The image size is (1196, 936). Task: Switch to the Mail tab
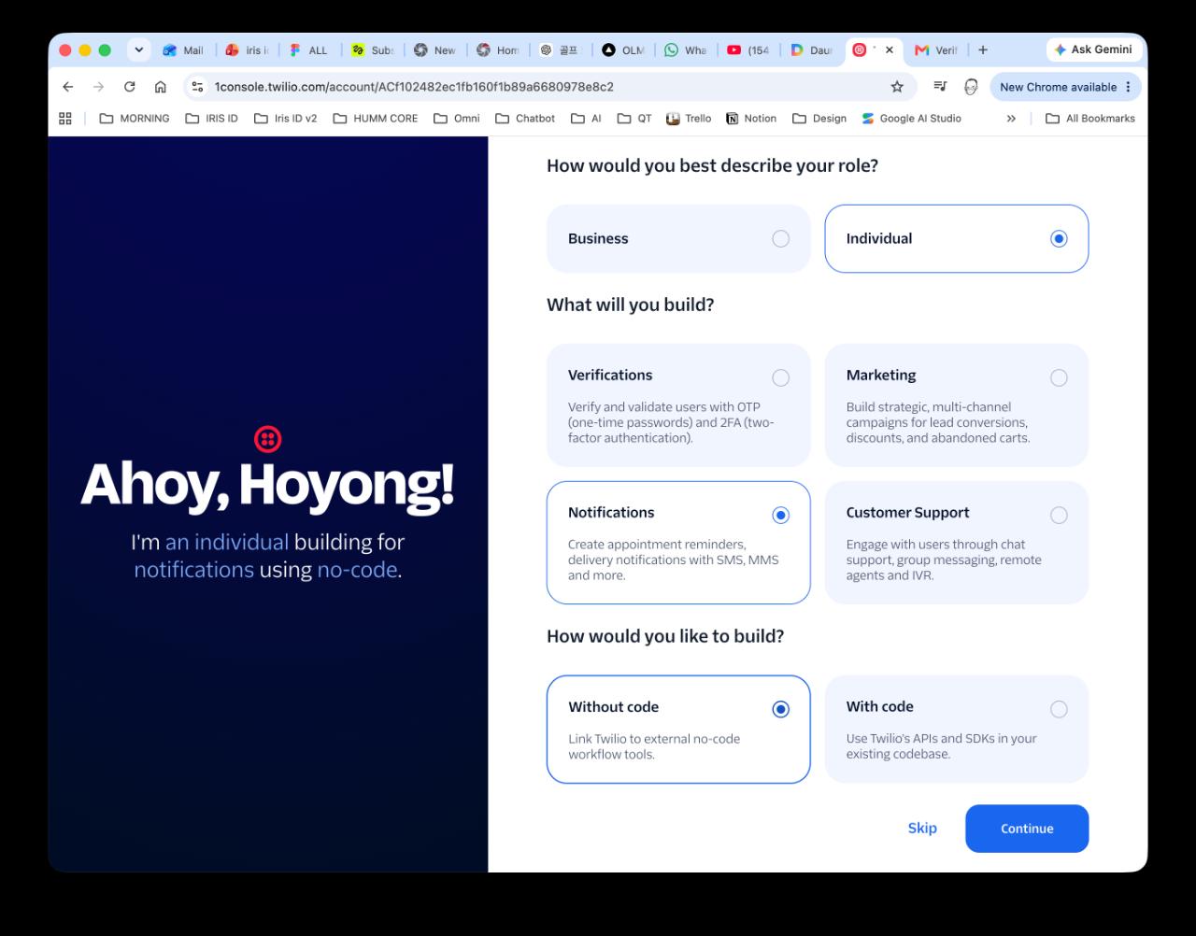pos(184,50)
